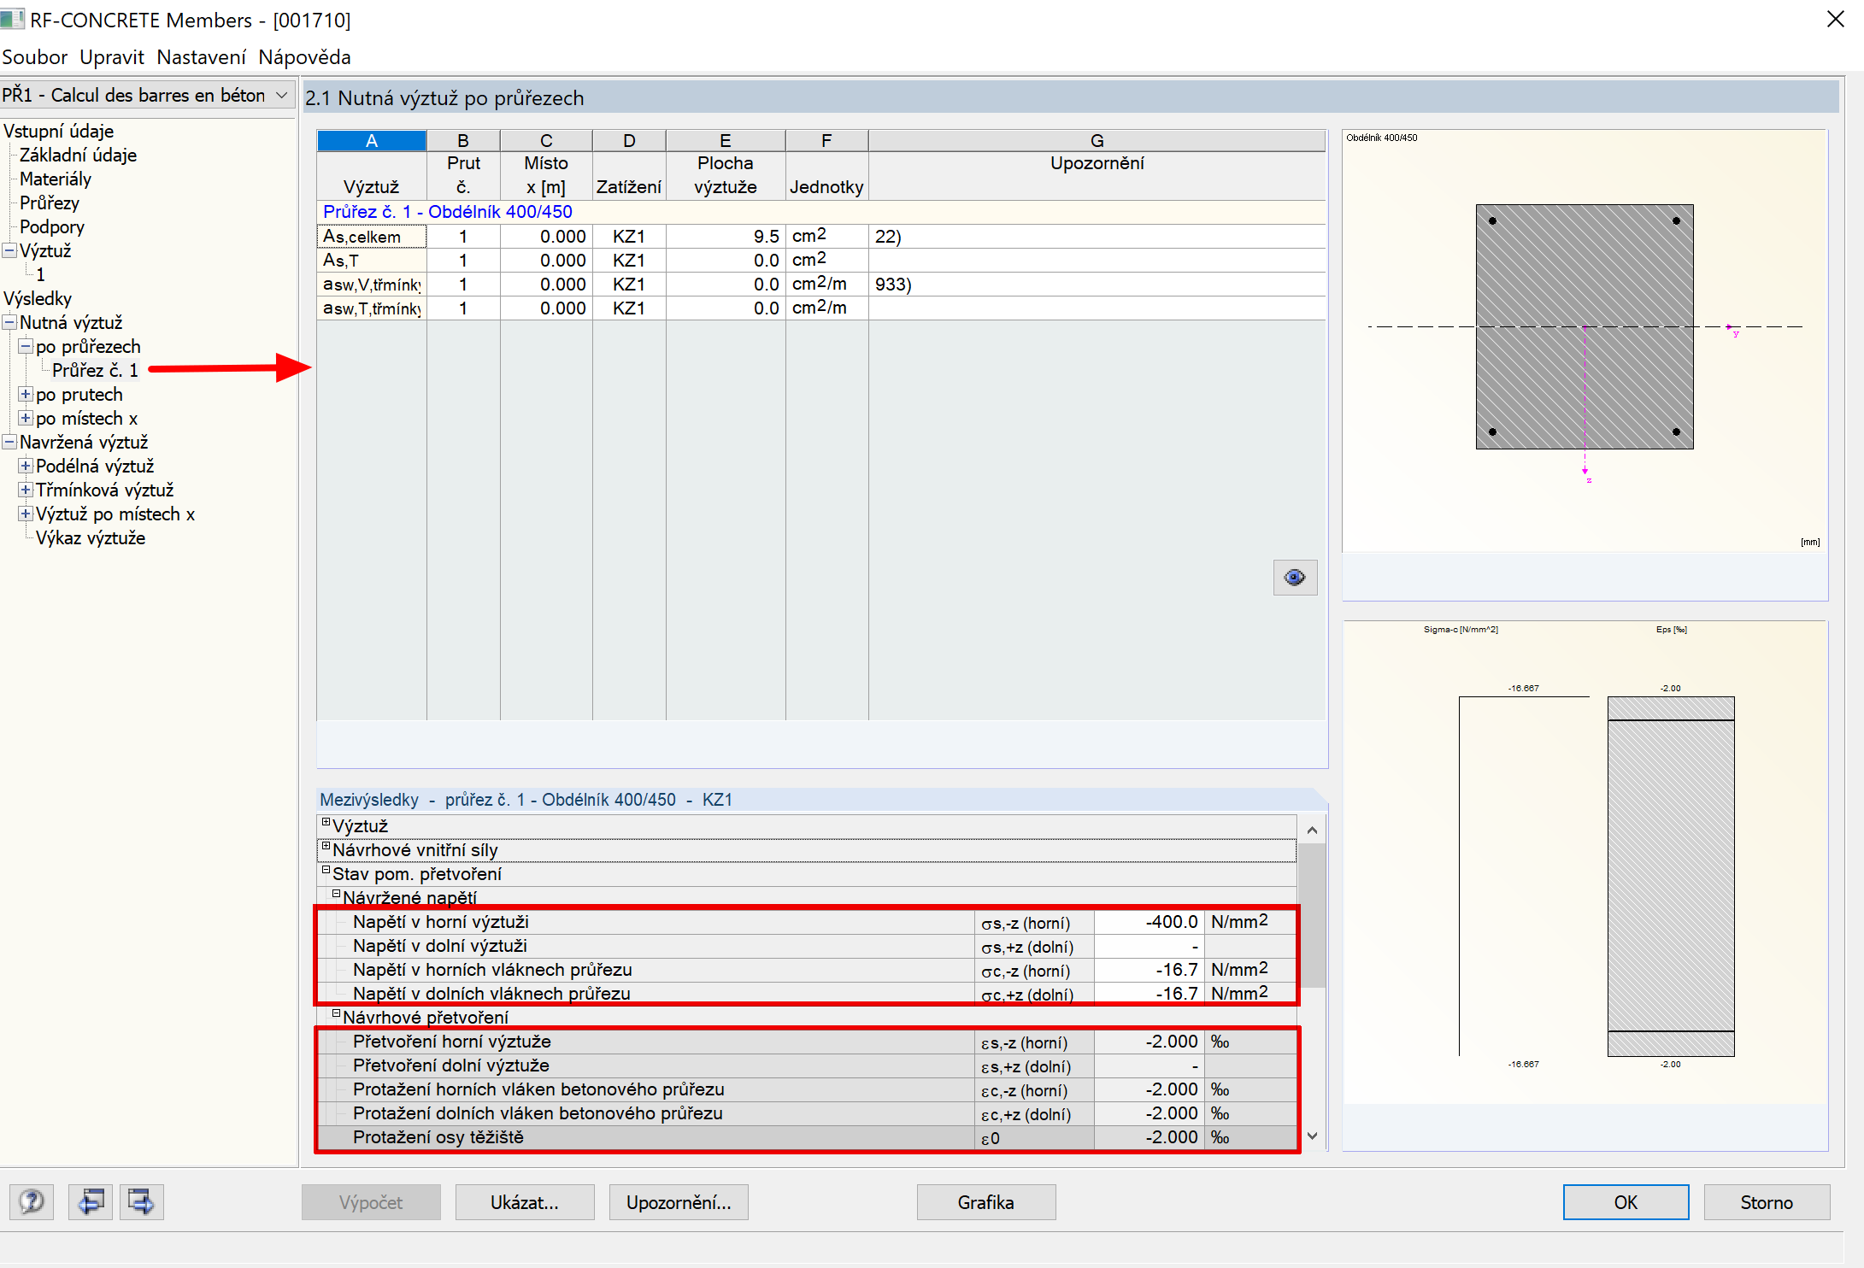Click the RF-CONCRETE Members title bar icon
1864x1268 pixels.
coord(12,19)
